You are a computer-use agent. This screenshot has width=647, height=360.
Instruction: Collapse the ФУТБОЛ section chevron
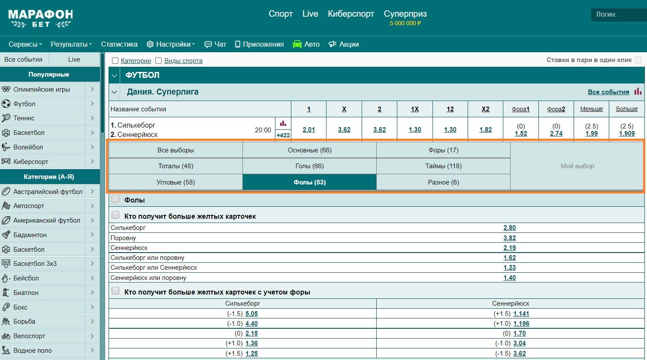click(x=114, y=75)
